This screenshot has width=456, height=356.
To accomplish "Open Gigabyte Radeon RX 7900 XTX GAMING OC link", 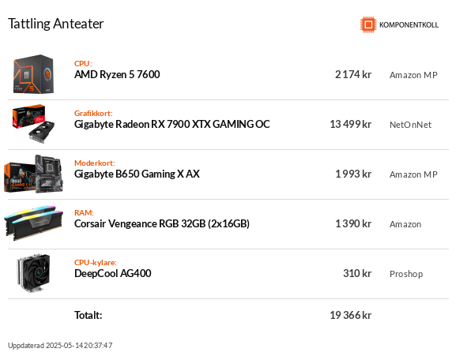I will pyautogui.click(x=171, y=124).
